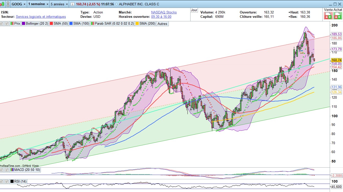Screen dimensions: 343x192
Task: Move the price panel up
Action: pyautogui.click(x=7, y=24)
